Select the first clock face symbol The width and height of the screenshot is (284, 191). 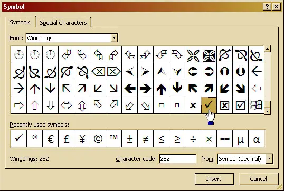click(x=18, y=55)
